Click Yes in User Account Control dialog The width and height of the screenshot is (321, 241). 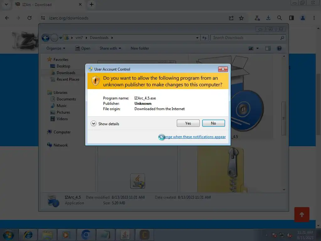pyautogui.click(x=188, y=123)
